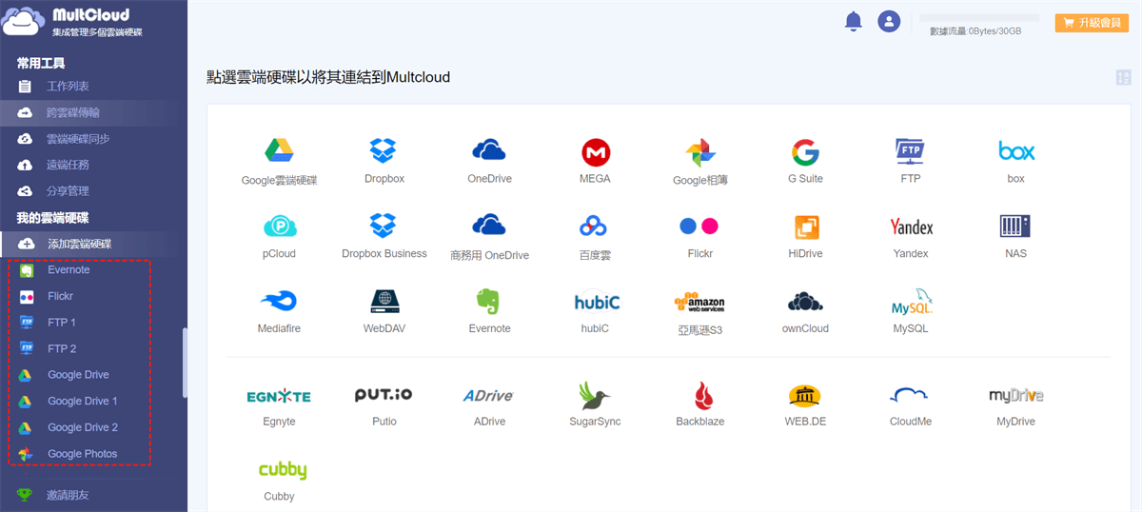Select the Google雲端硬碟 cloud icon
Viewport: 1142px width, 512px height.
pyautogui.click(x=279, y=150)
